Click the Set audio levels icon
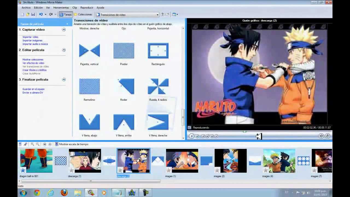Viewport: 350px width, 197px height. 20,144
